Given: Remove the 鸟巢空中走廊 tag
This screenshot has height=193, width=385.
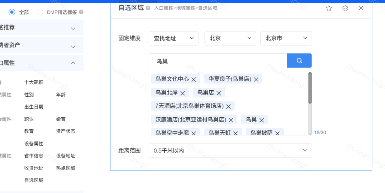Looking at the screenshot, I should pos(194,133).
